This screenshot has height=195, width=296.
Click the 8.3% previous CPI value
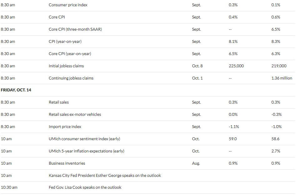[276, 42]
